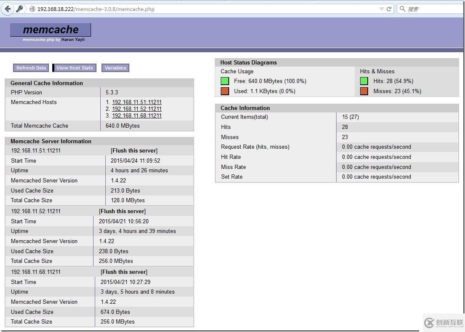Click Current Items value 15 (27)

[x=350, y=117]
